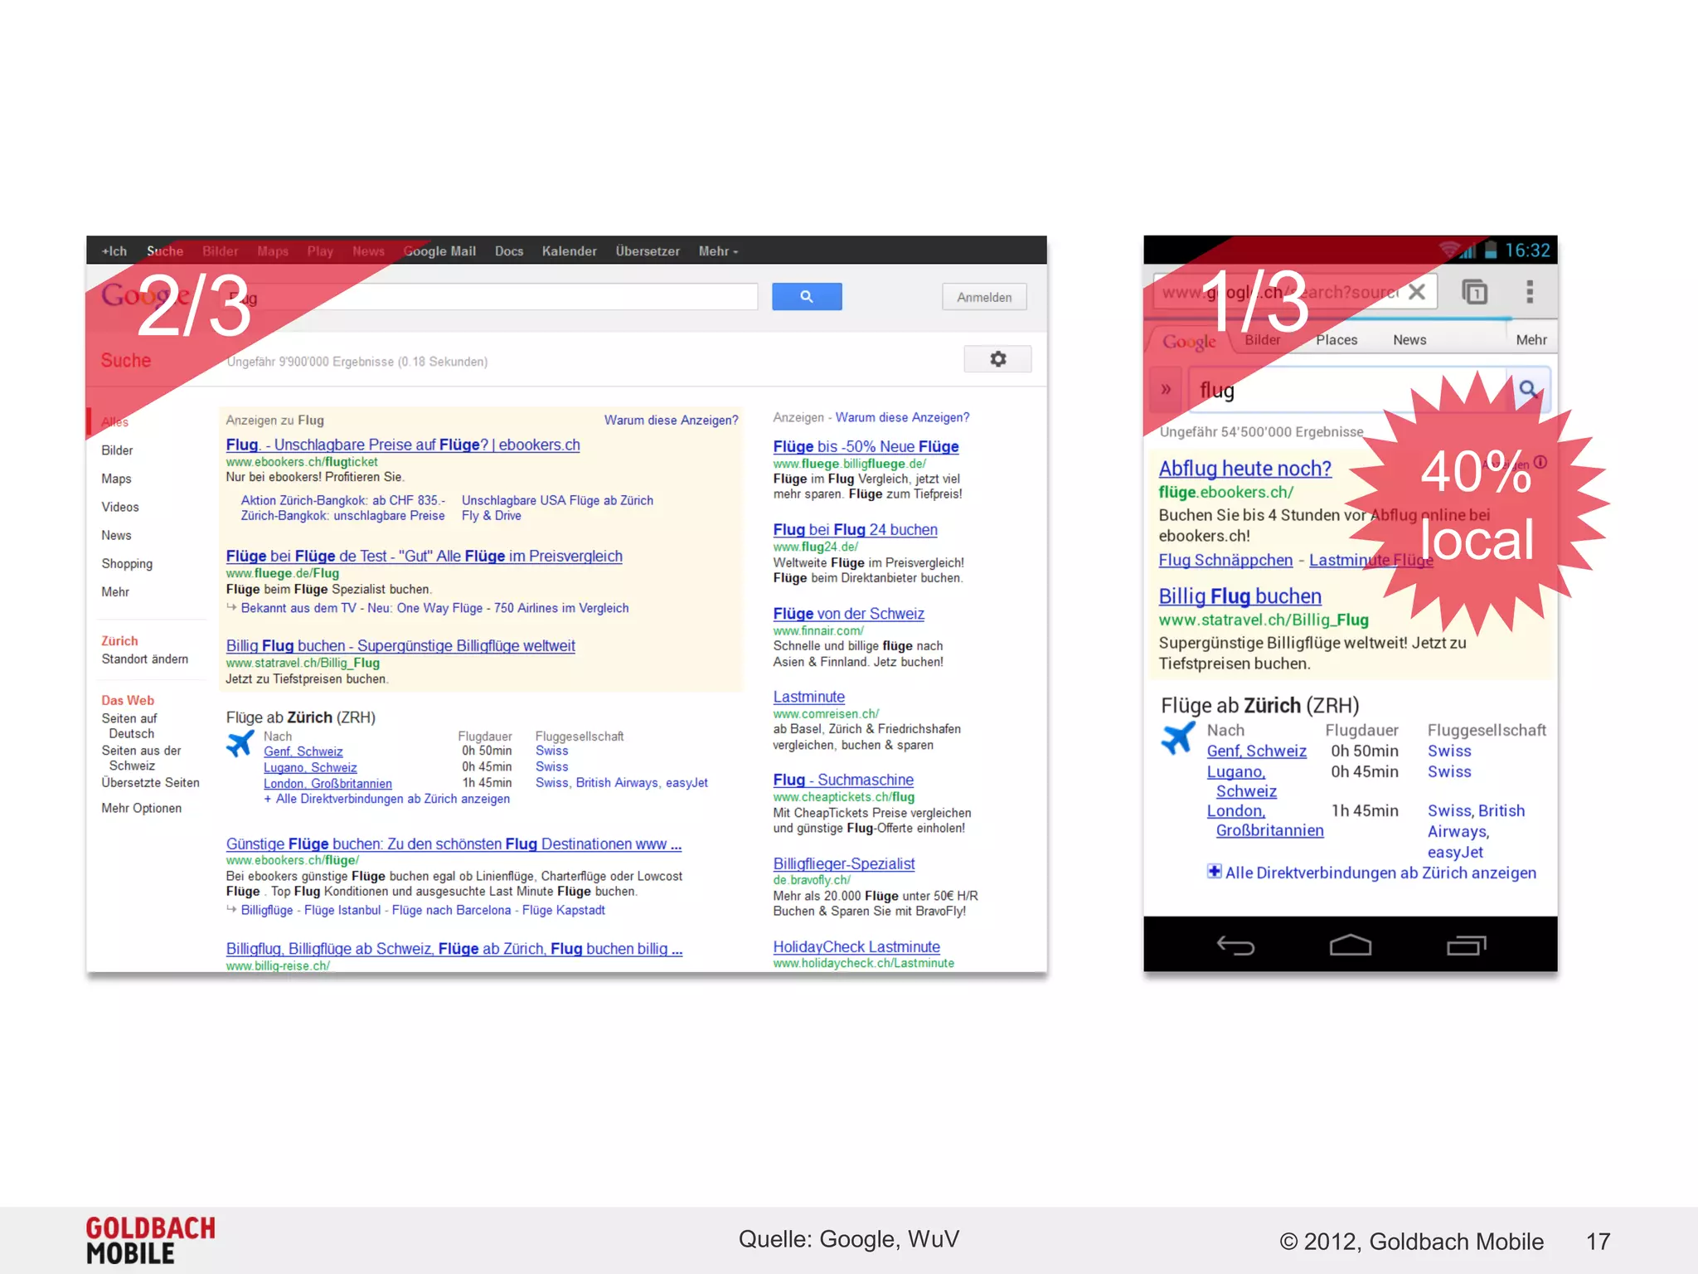Clear the mobile URL with the X icon
This screenshot has width=1698, height=1274.
tap(1417, 291)
